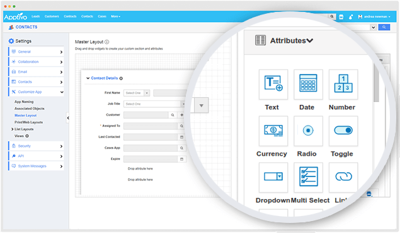
Task: Open the Customers menu
Action: [52, 16]
